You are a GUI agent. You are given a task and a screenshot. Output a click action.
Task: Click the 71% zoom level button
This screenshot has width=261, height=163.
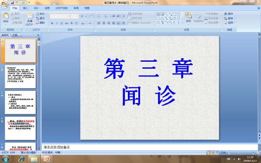pyautogui.click(x=223, y=153)
